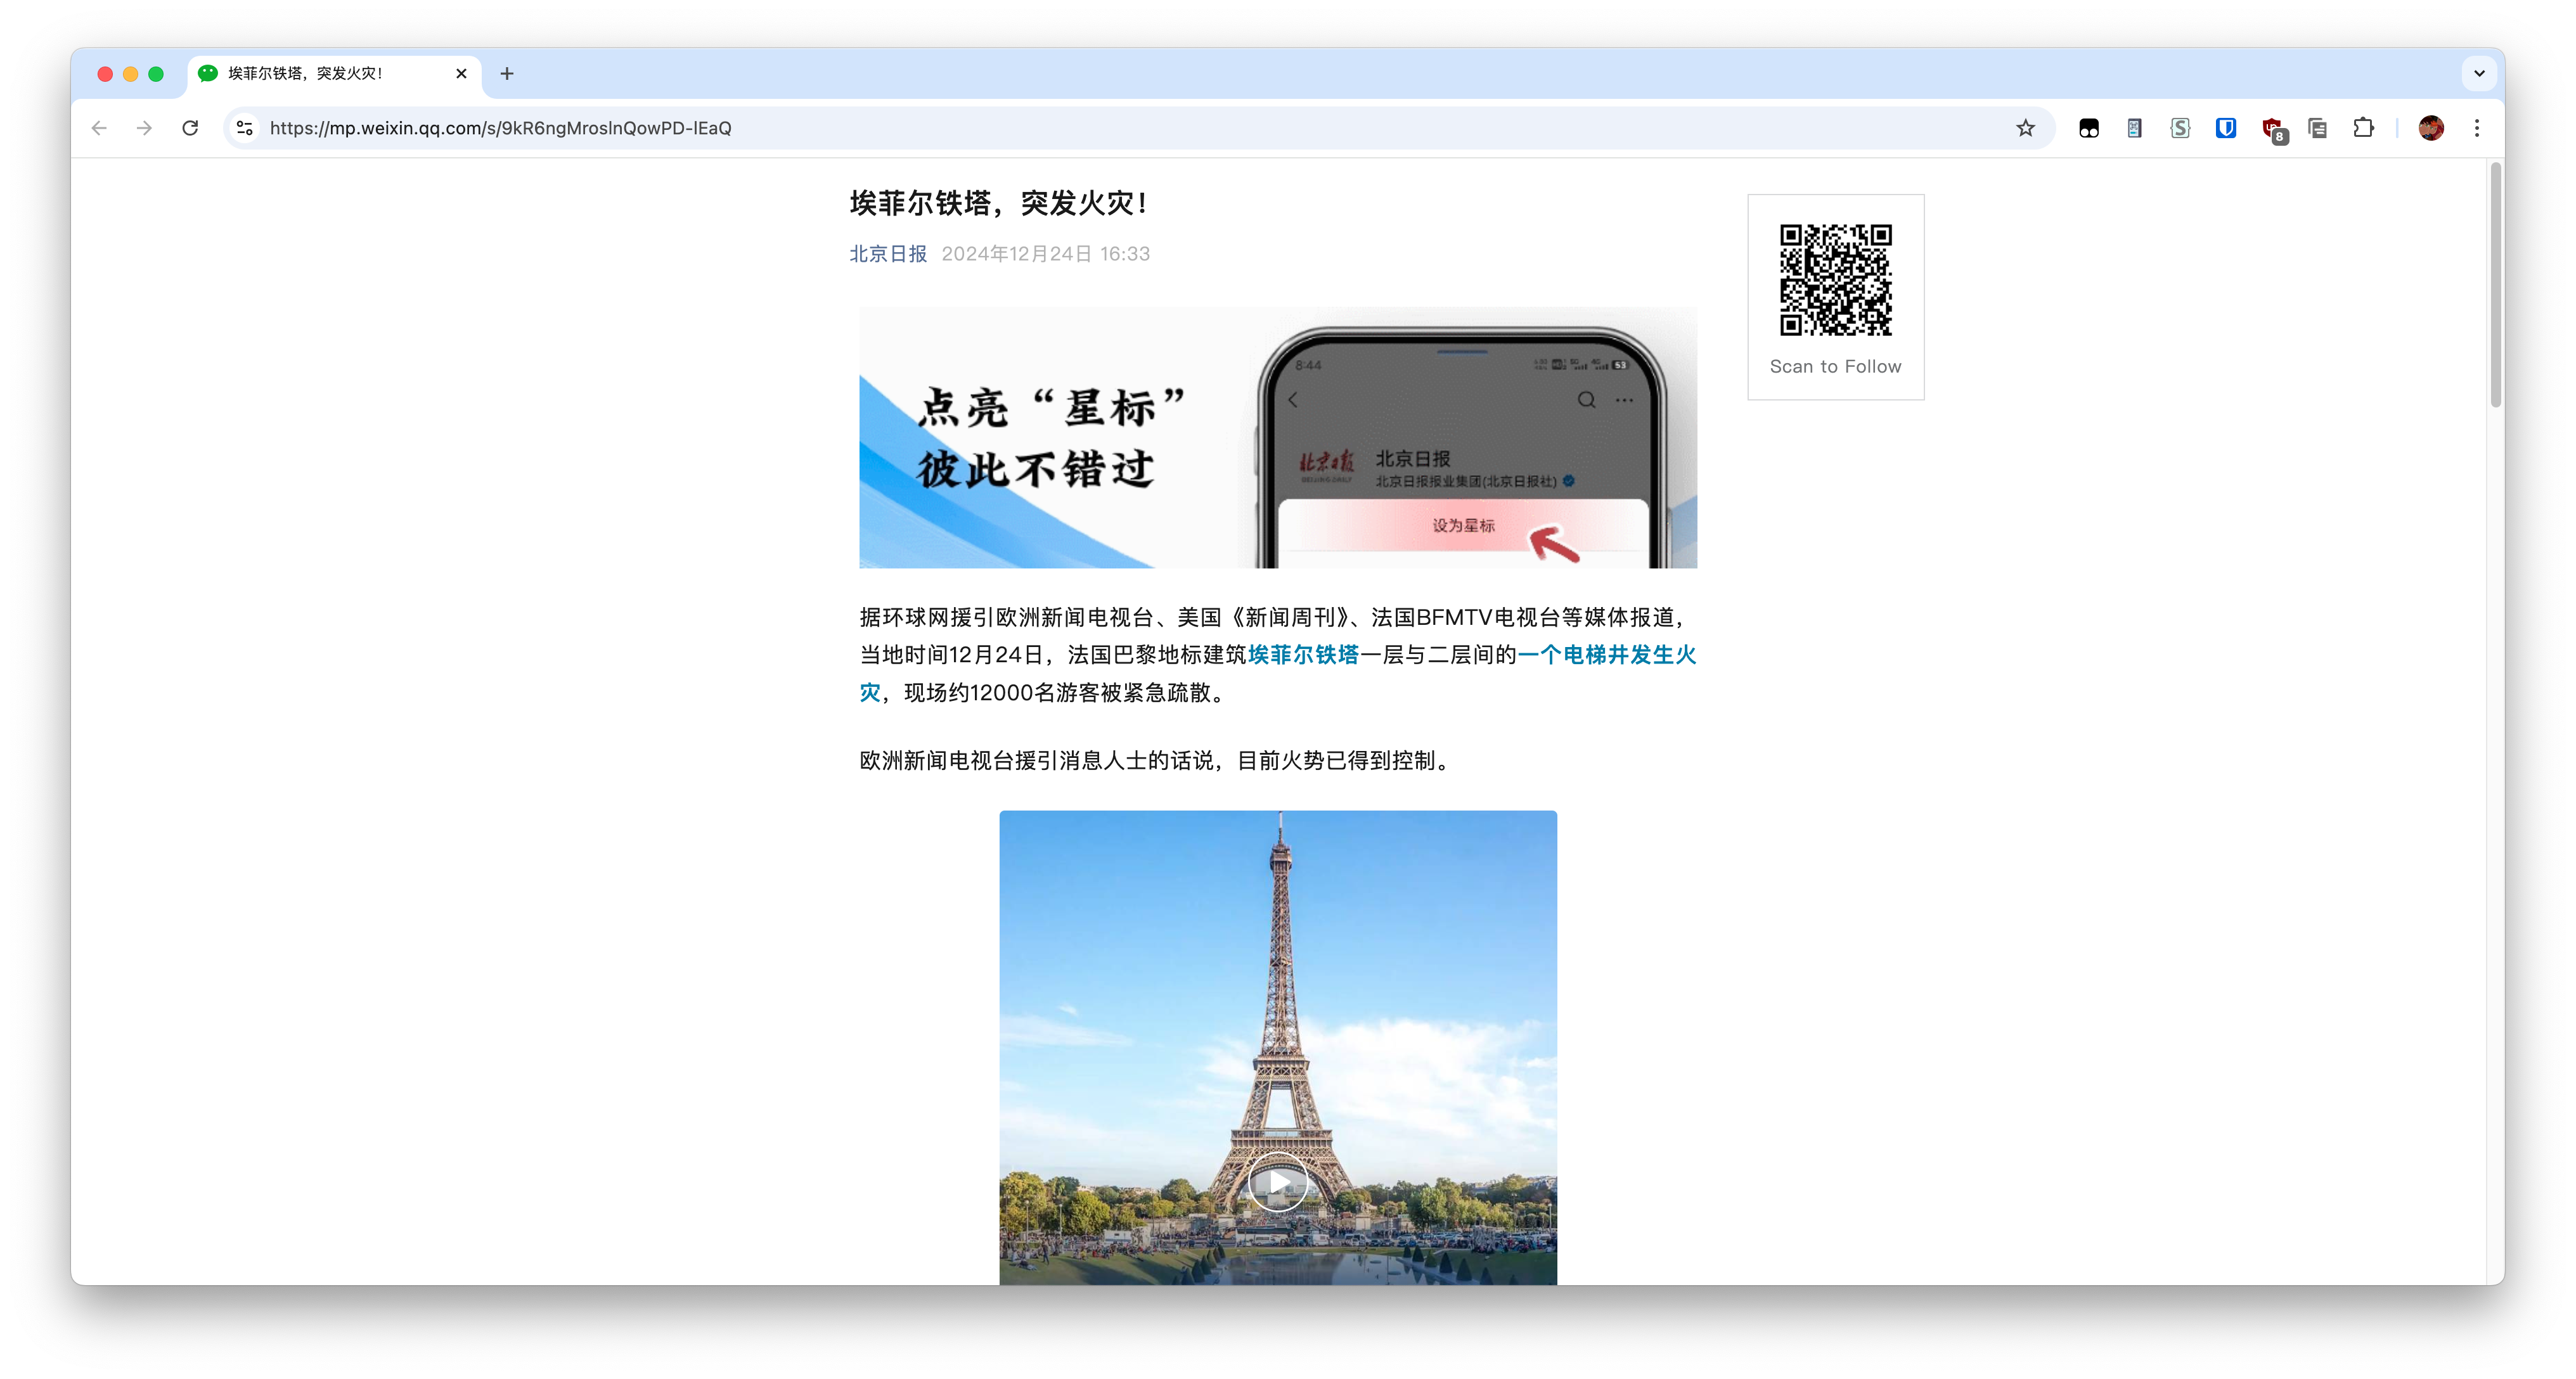Toggle bookmark star for this page

coord(2026,128)
